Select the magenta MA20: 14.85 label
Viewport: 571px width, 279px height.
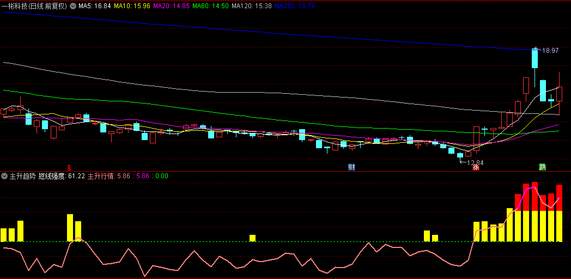[x=171, y=6]
